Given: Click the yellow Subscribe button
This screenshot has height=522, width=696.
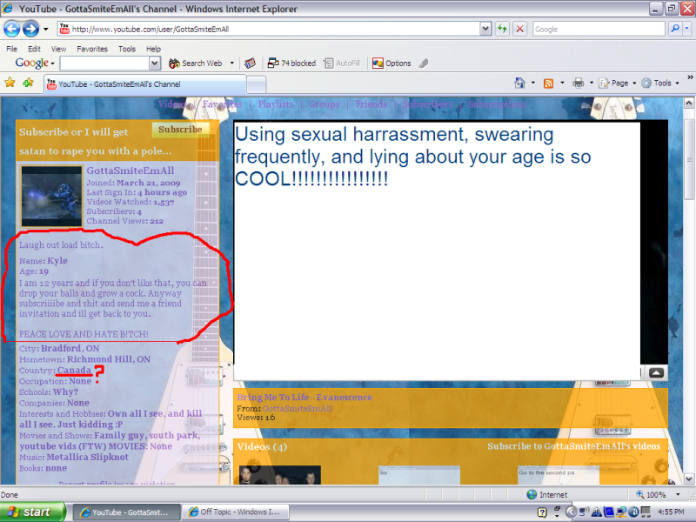Looking at the screenshot, I should coord(180,130).
